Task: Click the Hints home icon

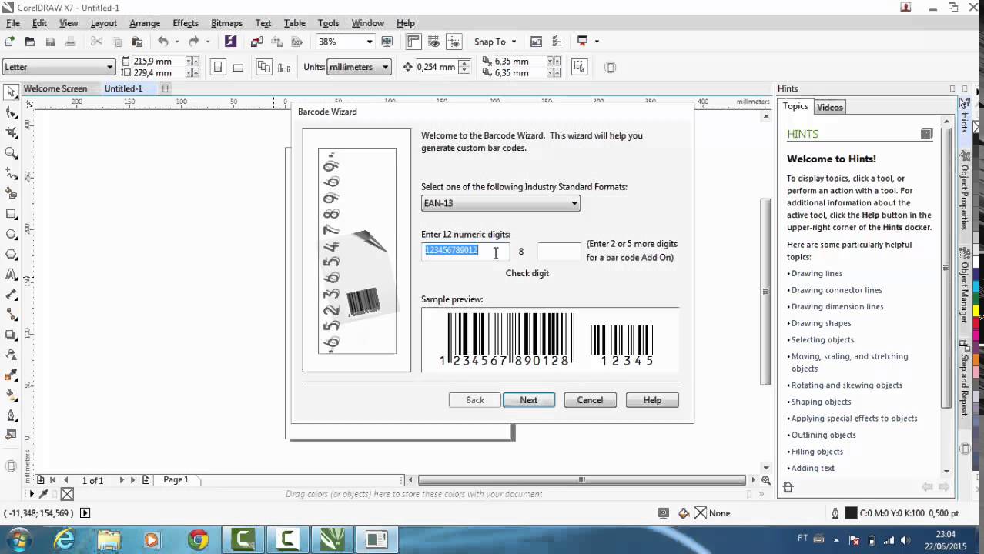Action: [x=788, y=487]
